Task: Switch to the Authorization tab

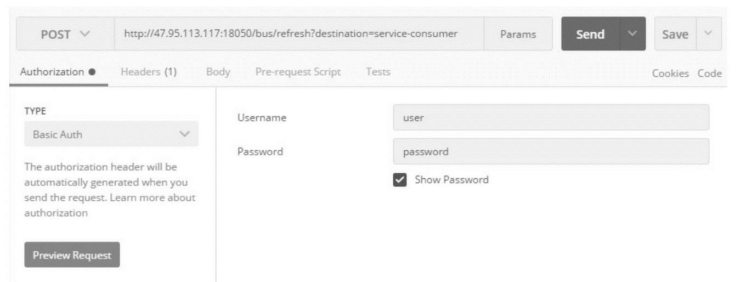Action: click(x=58, y=72)
